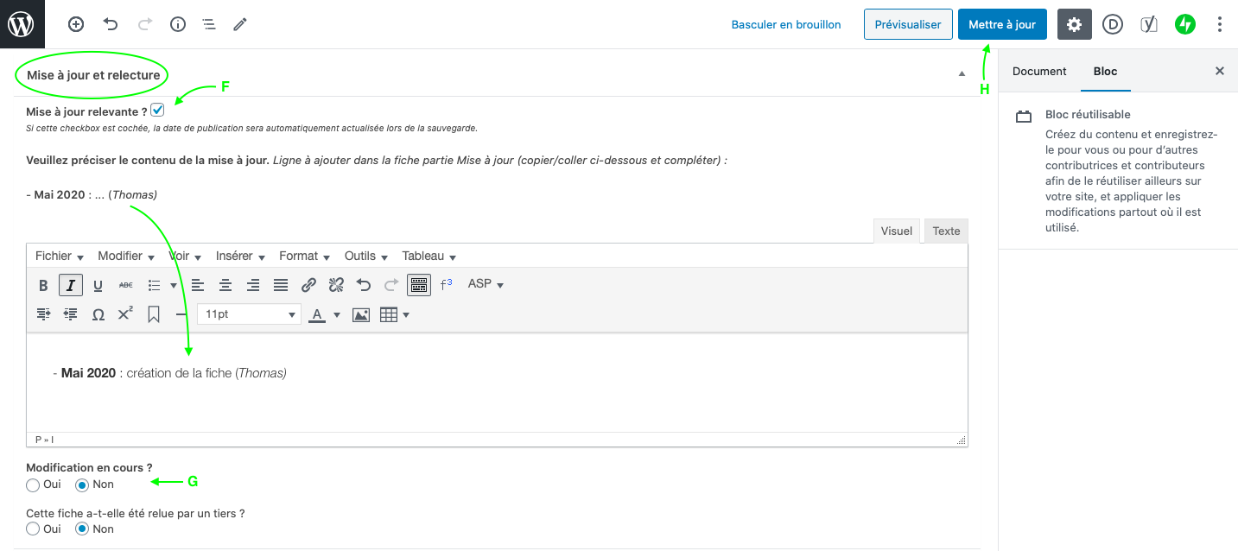Image resolution: width=1238 pixels, height=551 pixels.
Task: Open the Yoast SEO icon
Action: [x=1149, y=24]
